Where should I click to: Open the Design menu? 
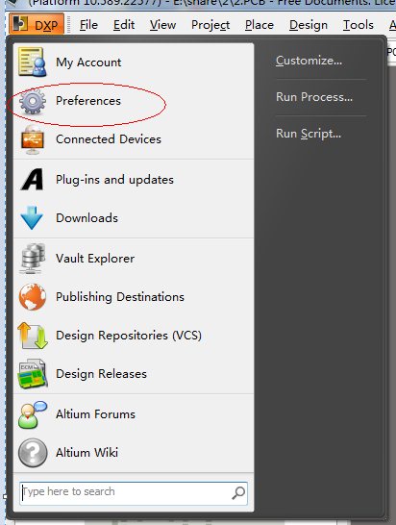point(309,25)
